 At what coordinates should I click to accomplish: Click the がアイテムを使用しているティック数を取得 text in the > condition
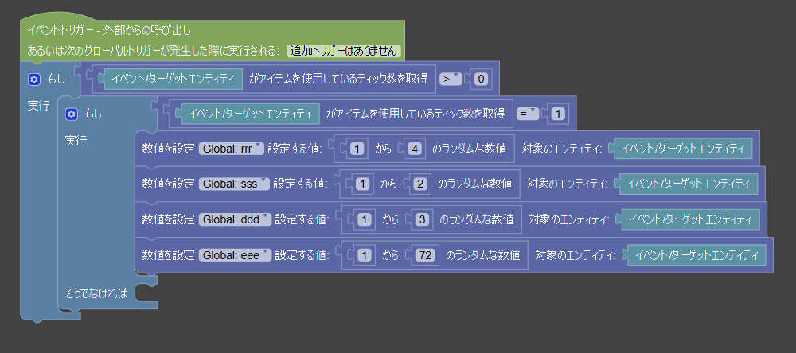(338, 80)
